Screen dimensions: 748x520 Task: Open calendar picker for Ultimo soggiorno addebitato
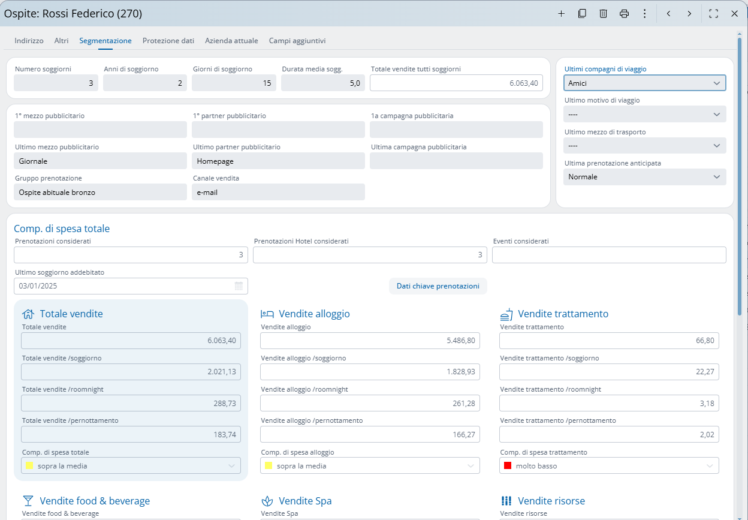[x=239, y=286]
